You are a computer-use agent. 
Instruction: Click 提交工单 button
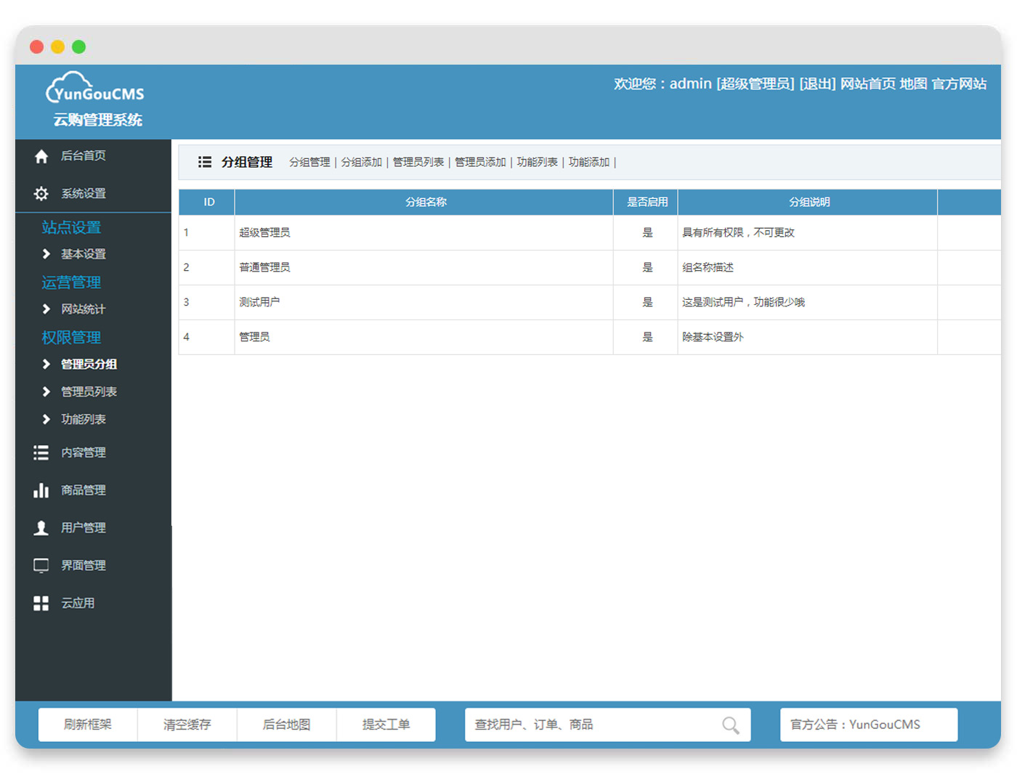pyautogui.click(x=386, y=725)
